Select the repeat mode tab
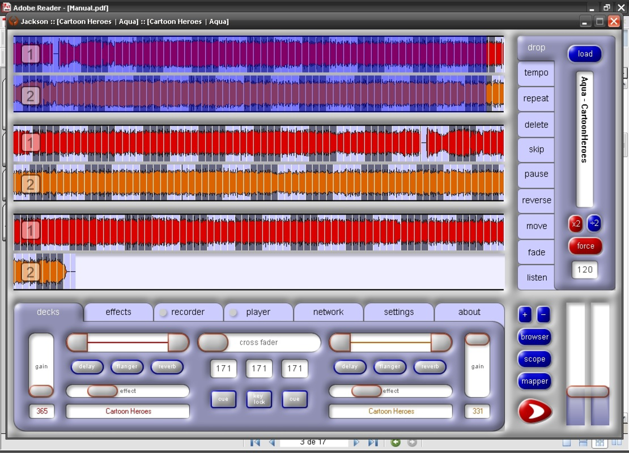 [x=536, y=98]
